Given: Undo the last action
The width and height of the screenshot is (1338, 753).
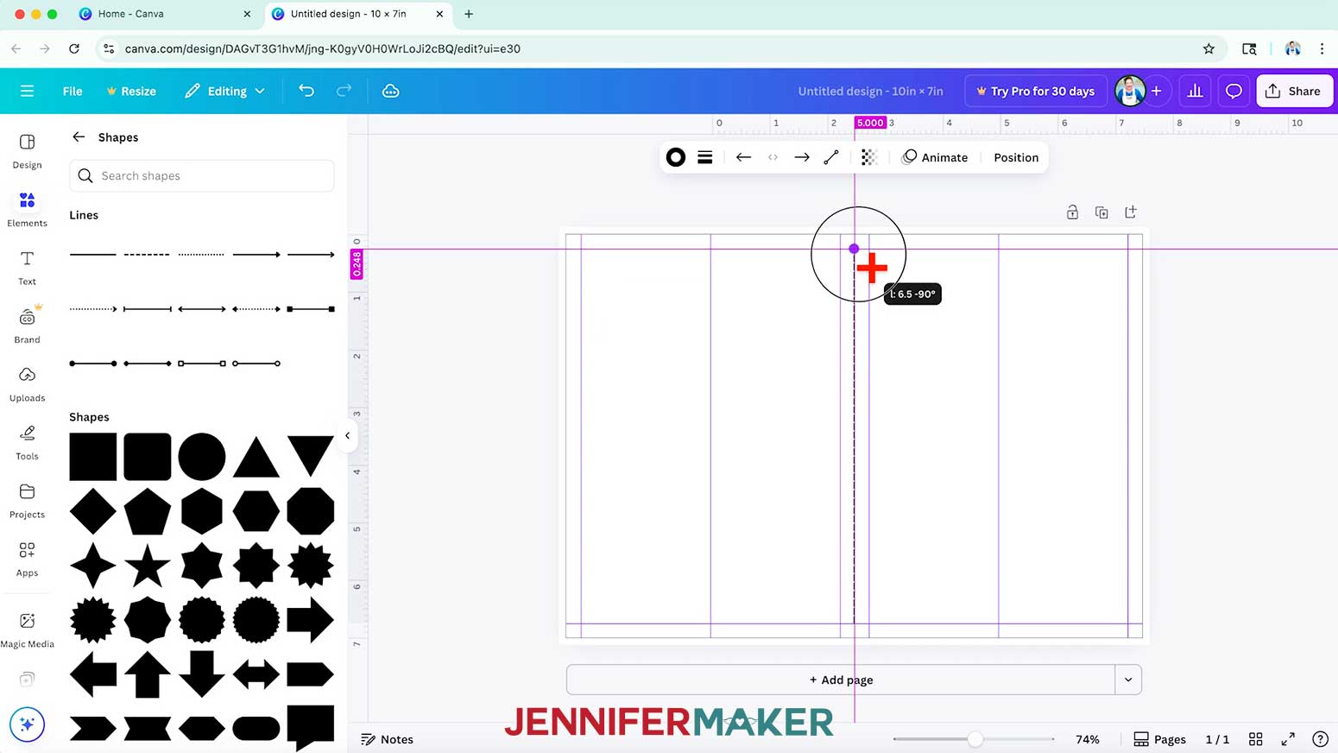Looking at the screenshot, I should point(306,91).
